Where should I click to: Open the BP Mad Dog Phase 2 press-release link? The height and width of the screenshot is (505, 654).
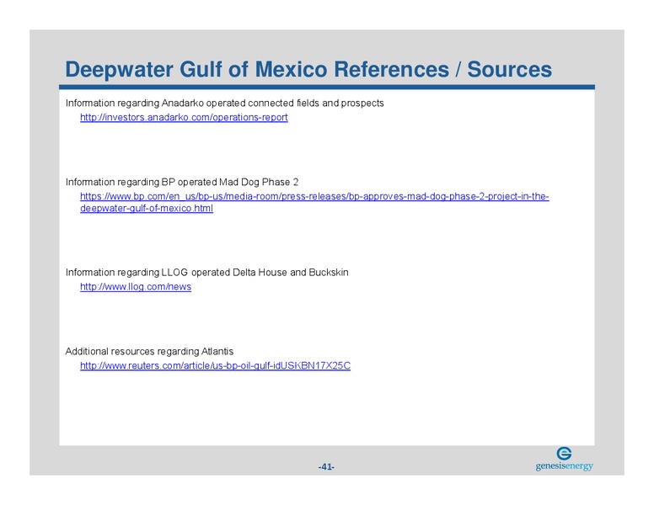point(314,202)
